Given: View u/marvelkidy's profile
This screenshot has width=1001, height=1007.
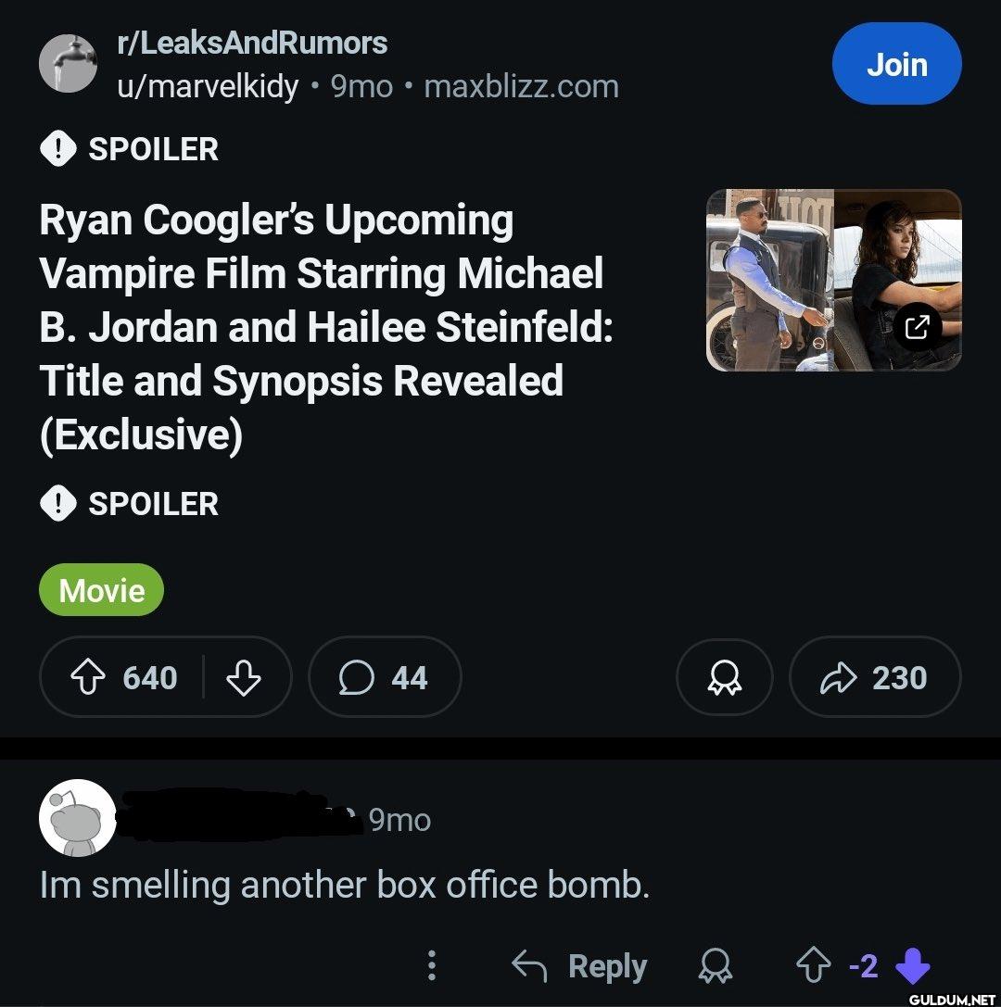Looking at the screenshot, I should coord(208,86).
